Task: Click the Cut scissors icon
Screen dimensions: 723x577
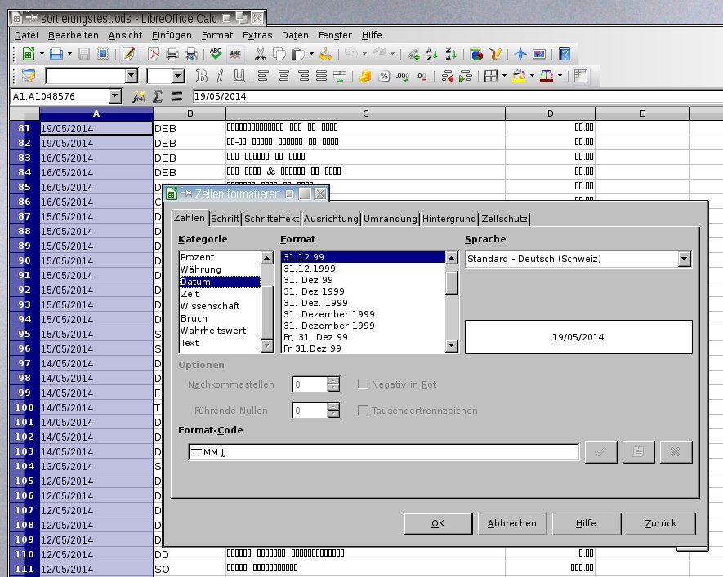Action: (261, 54)
